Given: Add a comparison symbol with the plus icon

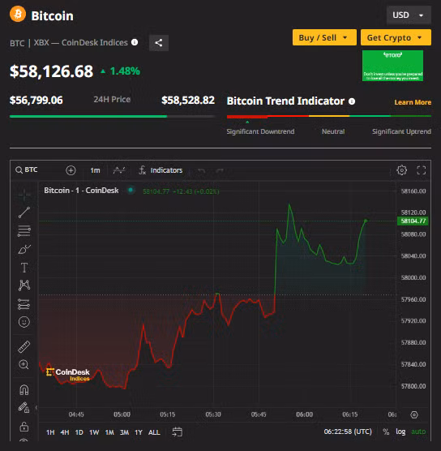Looking at the screenshot, I should (71, 170).
